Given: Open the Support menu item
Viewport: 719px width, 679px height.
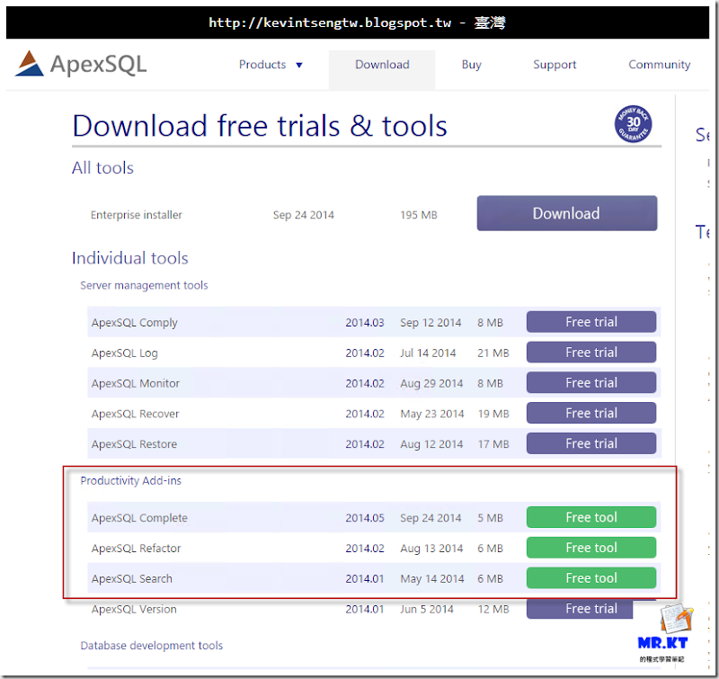Looking at the screenshot, I should 555,64.
